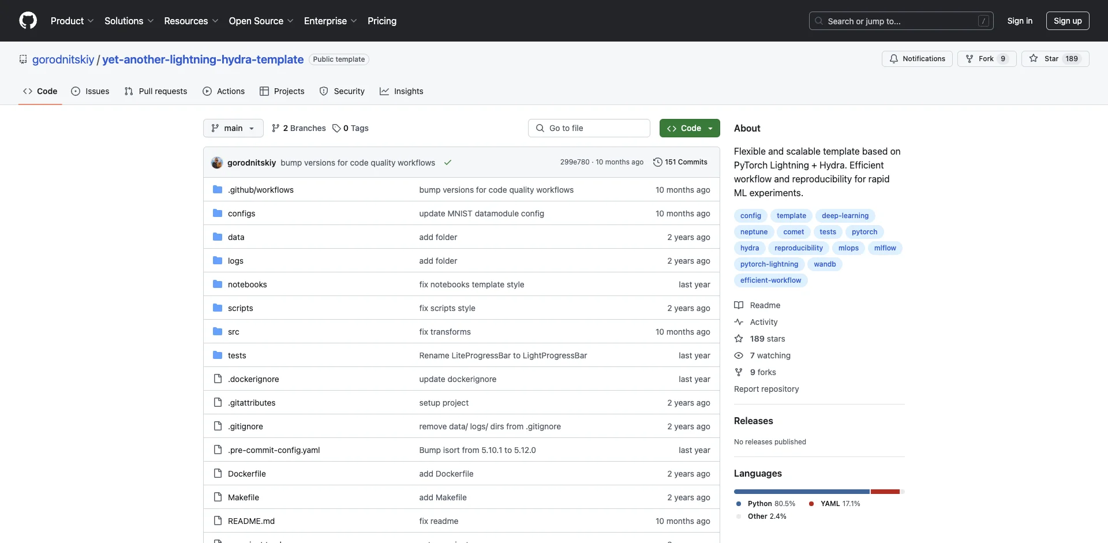
Task: Click the fork icon in Fork button
Action: pyautogui.click(x=969, y=59)
